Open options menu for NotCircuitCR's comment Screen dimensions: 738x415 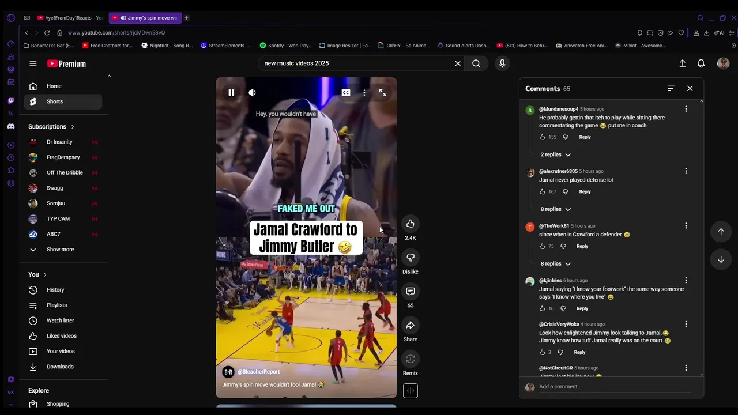point(686,368)
